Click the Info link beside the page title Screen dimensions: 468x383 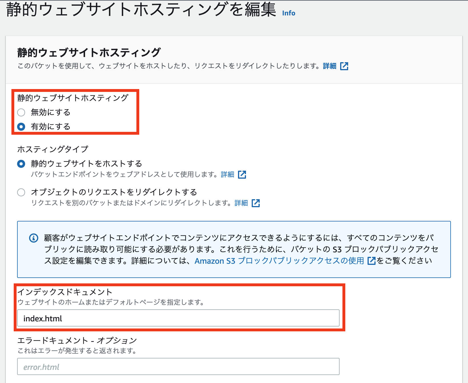coord(288,13)
